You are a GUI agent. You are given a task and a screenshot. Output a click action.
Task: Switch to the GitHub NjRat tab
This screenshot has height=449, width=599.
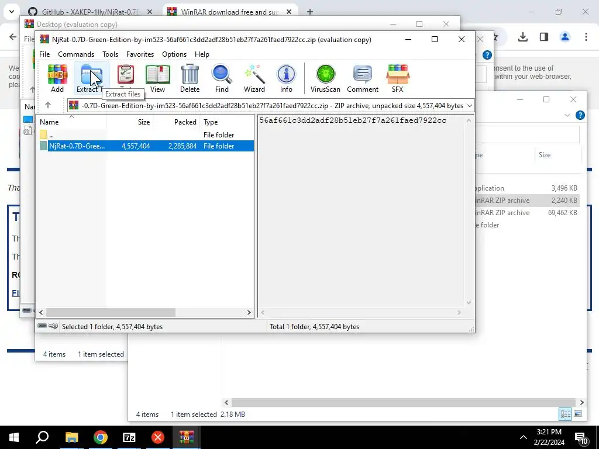89,12
